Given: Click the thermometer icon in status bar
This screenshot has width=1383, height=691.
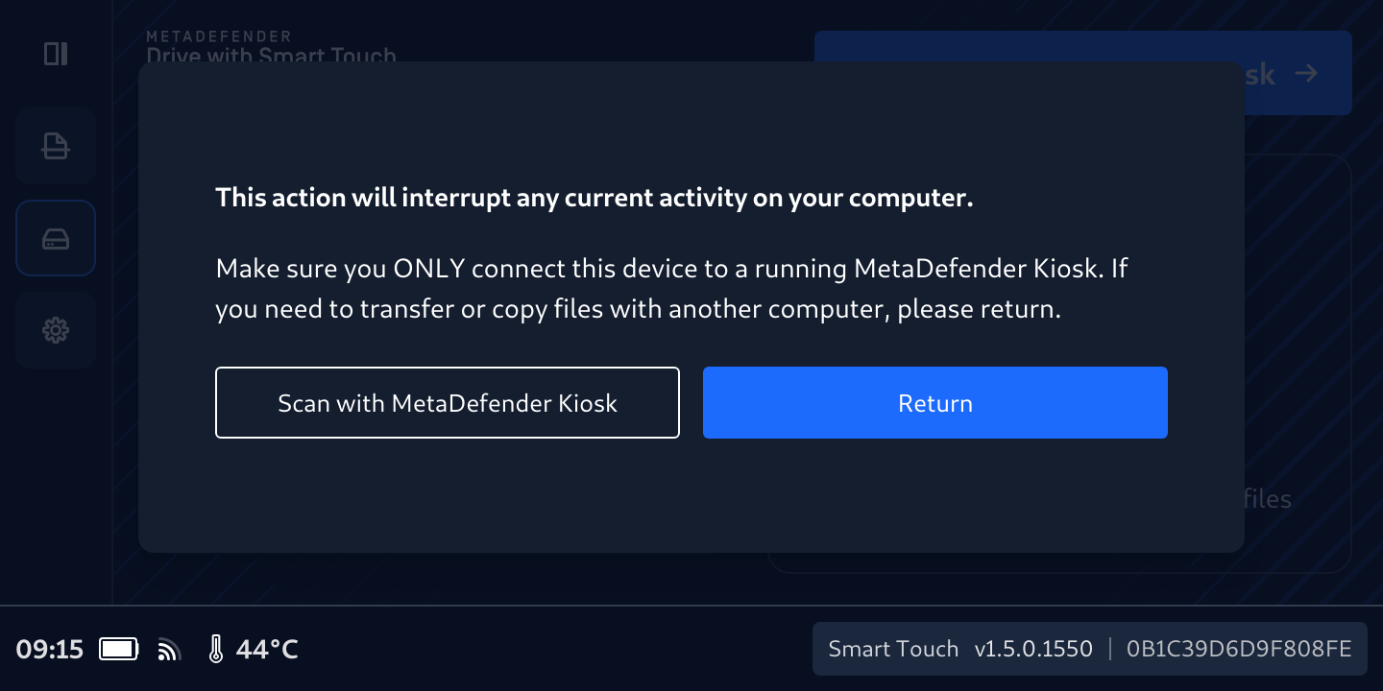Looking at the screenshot, I should click(216, 650).
